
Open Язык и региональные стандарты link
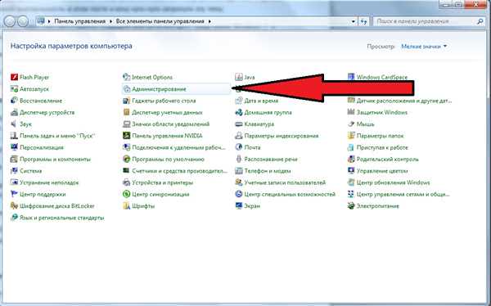[61, 218]
